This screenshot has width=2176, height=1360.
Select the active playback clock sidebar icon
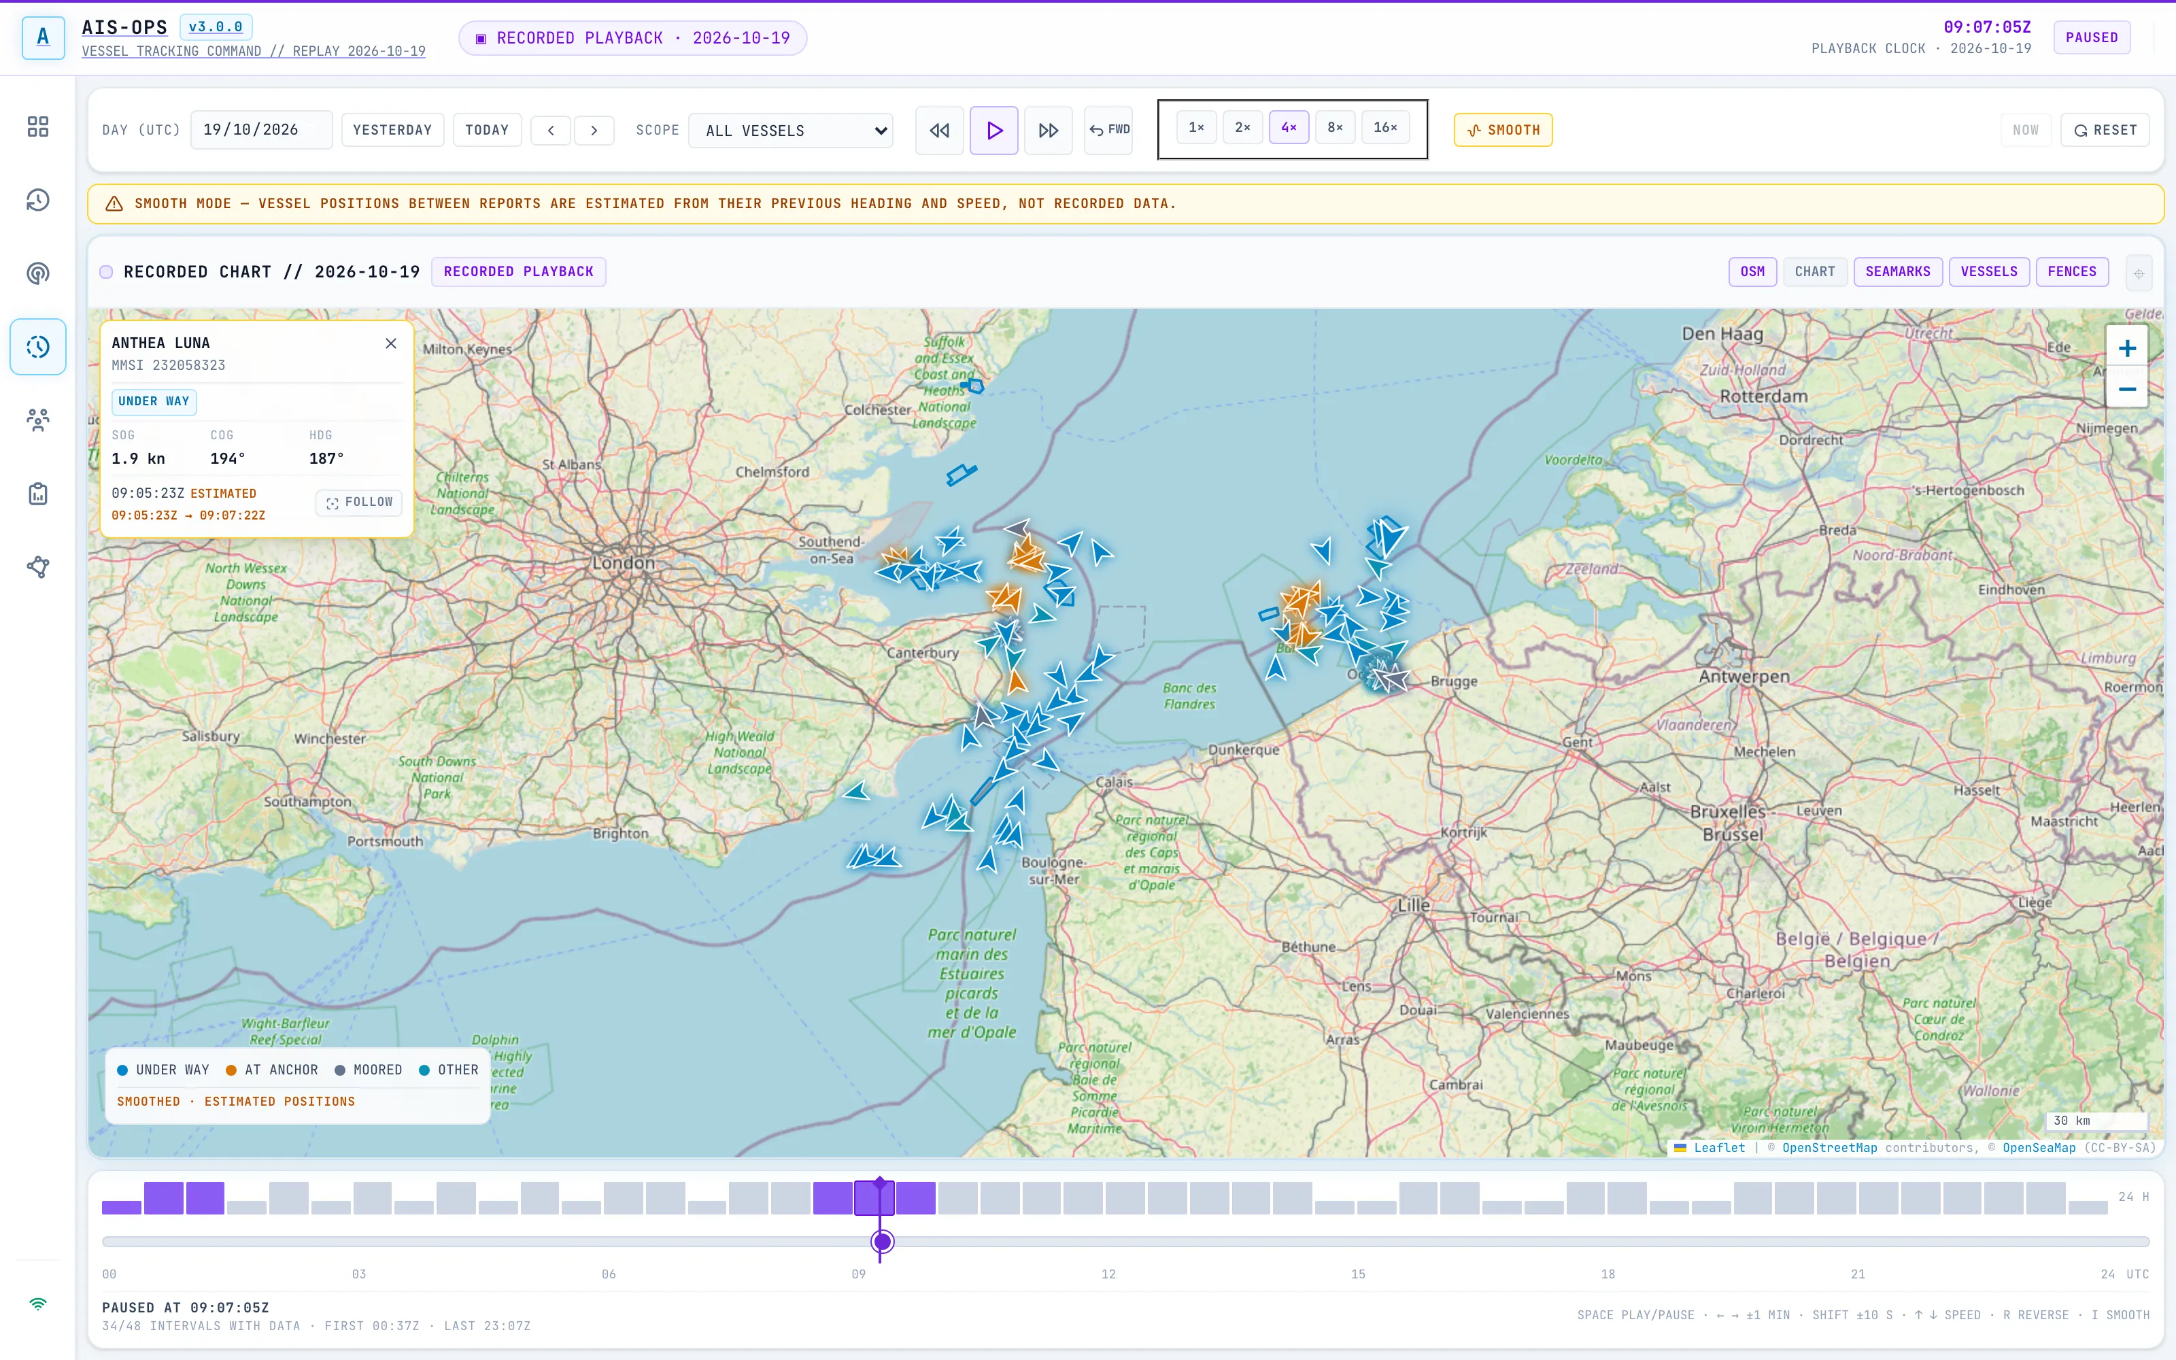tap(38, 346)
